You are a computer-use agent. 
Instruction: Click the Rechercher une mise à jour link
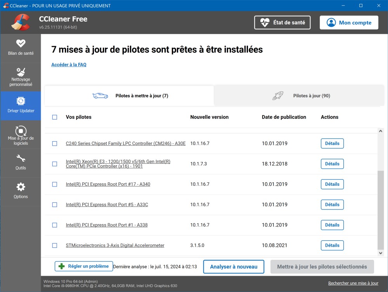pos(353,283)
